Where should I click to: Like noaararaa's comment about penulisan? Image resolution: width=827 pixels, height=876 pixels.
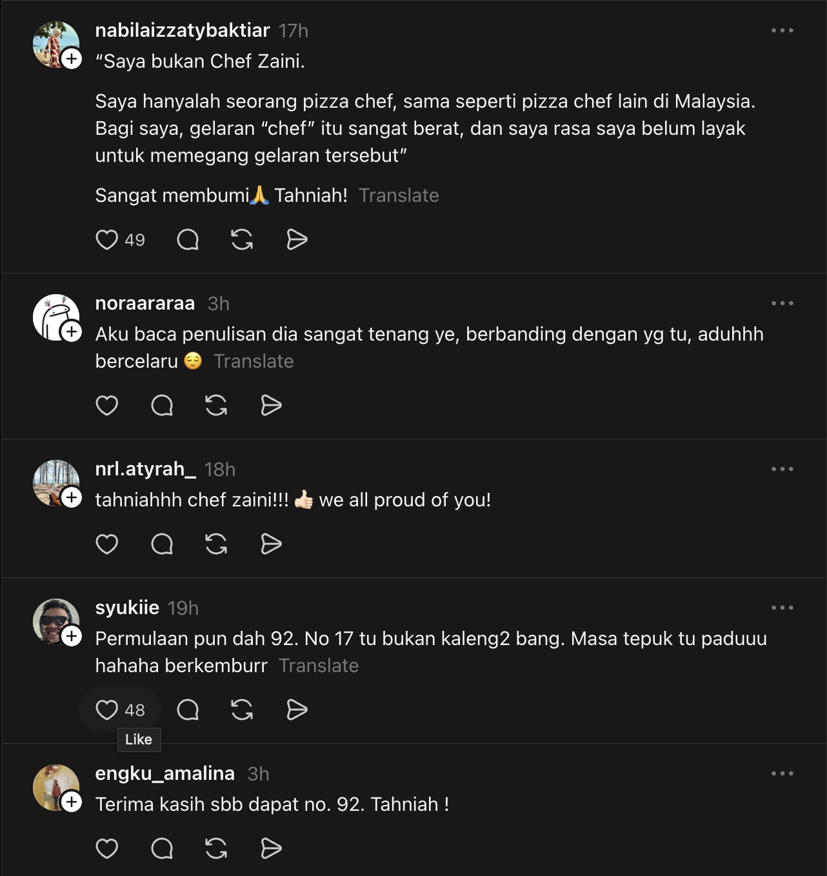(x=107, y=406)
